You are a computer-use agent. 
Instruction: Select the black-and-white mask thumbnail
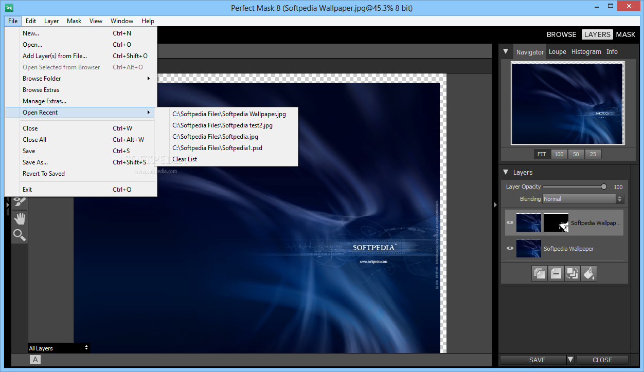[556, 223]
